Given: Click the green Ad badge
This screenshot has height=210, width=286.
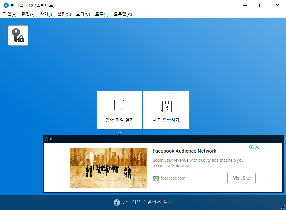Looking at the screenshot, I should [x=156, y=178].
